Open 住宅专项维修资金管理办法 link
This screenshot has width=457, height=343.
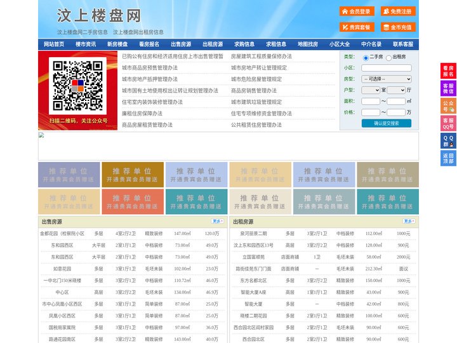tap(262, 114)
